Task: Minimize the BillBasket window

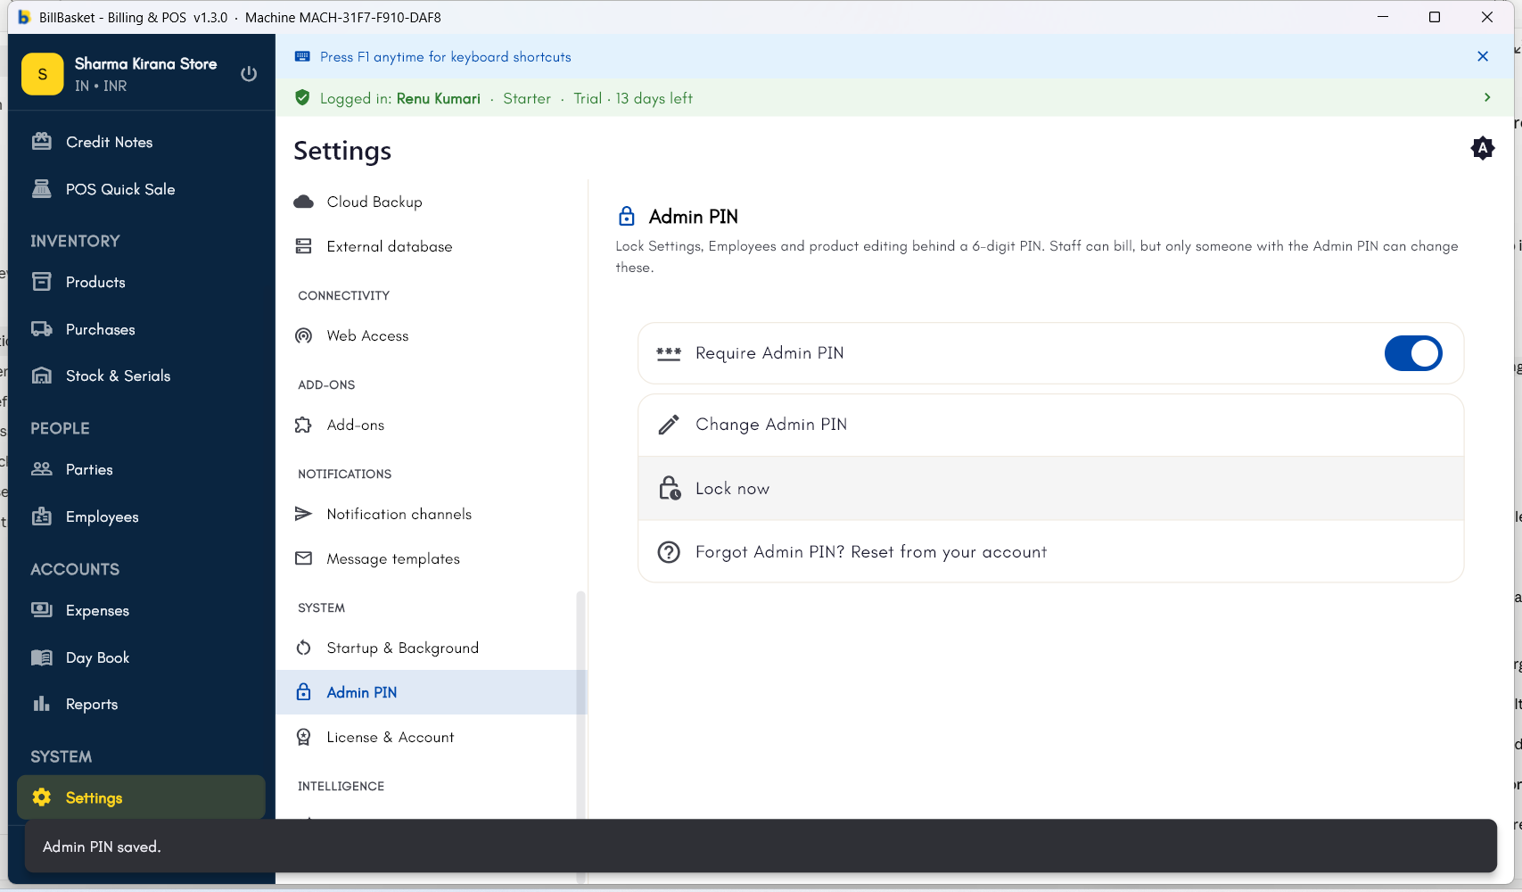Action: click(1383, 17)
